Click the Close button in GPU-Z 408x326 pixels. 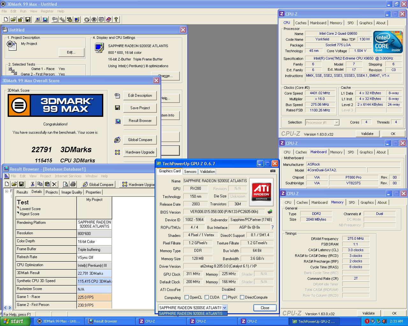(265, 308)
